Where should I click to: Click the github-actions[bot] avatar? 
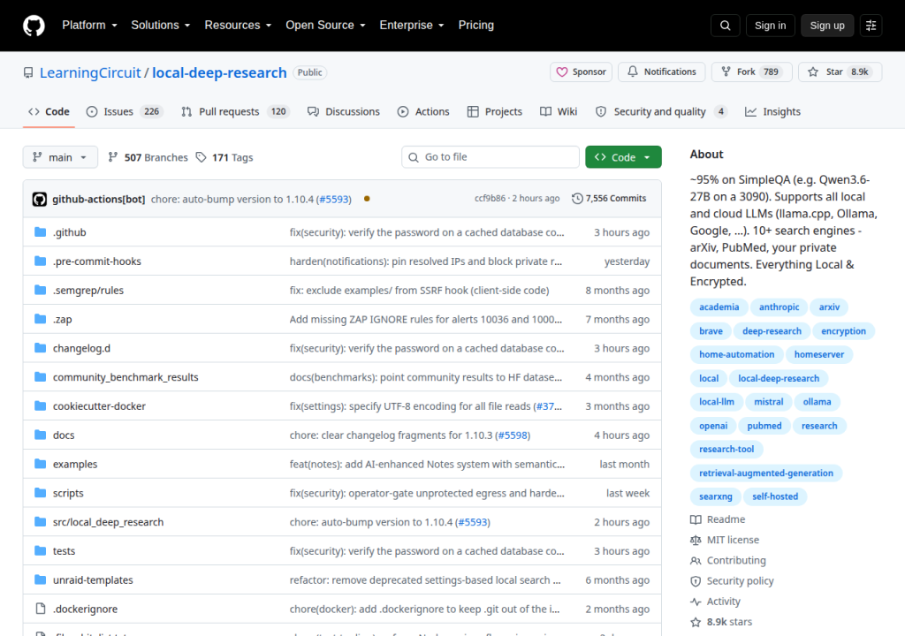tap(39, 199)
